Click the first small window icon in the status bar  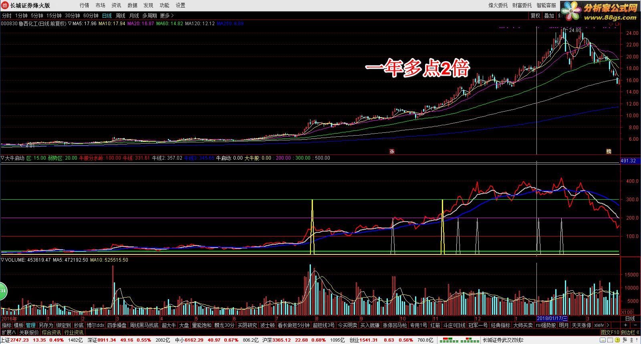pos(603,340)
